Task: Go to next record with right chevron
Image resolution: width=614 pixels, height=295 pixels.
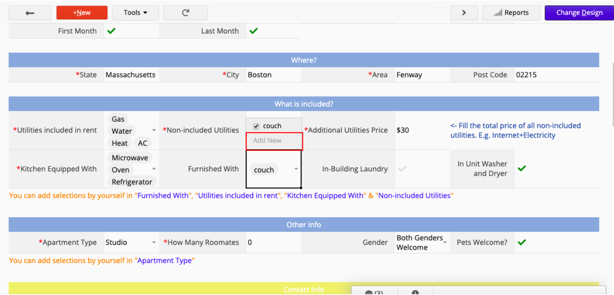Action: click(464, 13)
